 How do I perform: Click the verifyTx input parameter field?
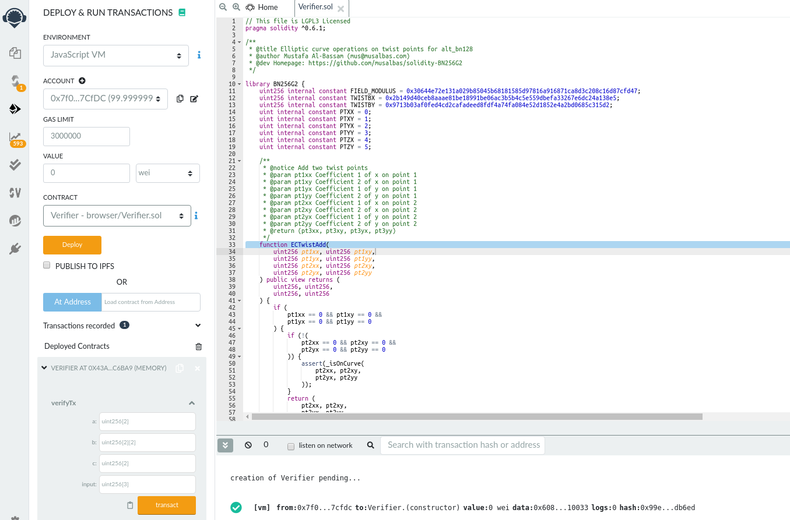147,484
